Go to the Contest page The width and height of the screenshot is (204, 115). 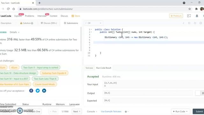tap(54, 16)
